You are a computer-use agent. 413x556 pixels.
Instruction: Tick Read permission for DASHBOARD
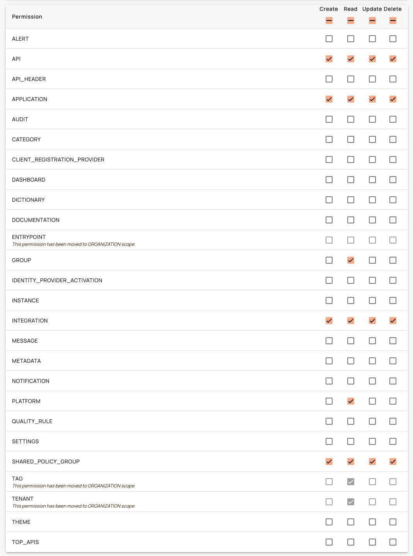(351, 180)
